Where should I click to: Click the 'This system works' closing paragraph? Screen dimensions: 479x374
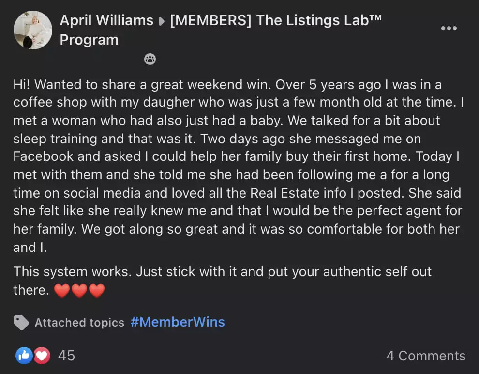pyautogui.click(x=223, y=281)
